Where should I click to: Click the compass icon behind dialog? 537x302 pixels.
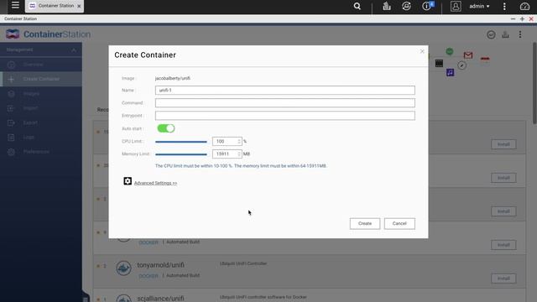(x=461, y=65)
